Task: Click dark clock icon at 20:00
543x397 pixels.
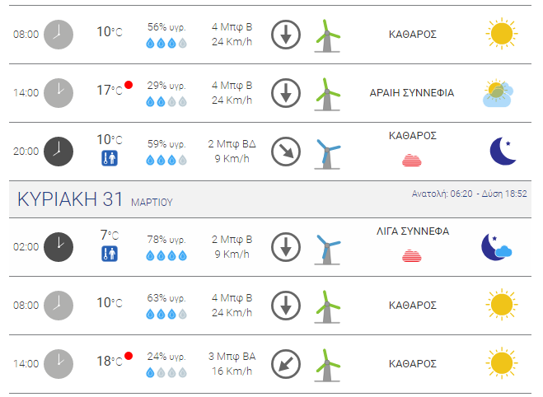Action: pos(59,152)
